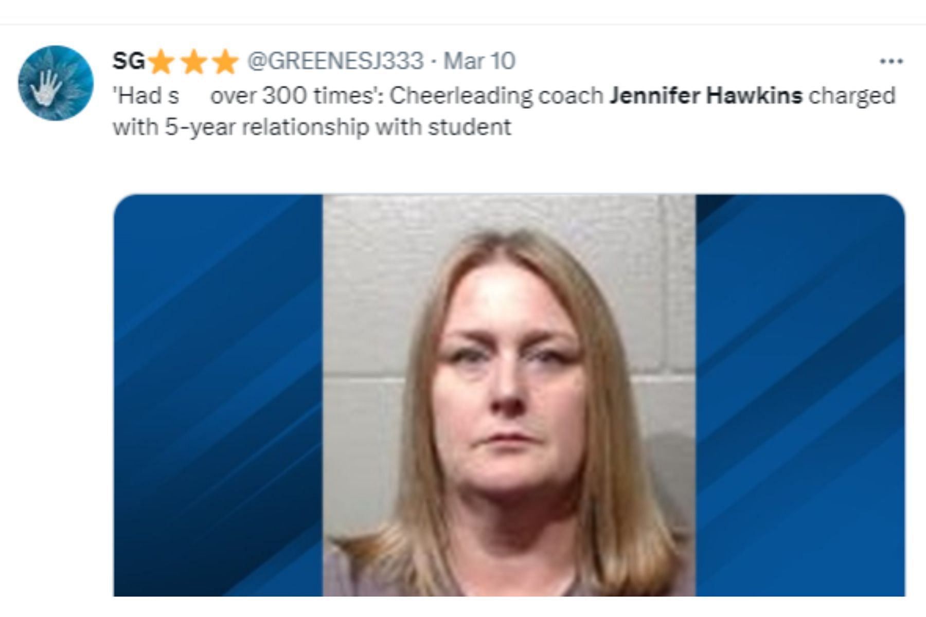Expand the mugshot photo in the tweet
The width and height of the screenshot is (926, 617).
509,395
